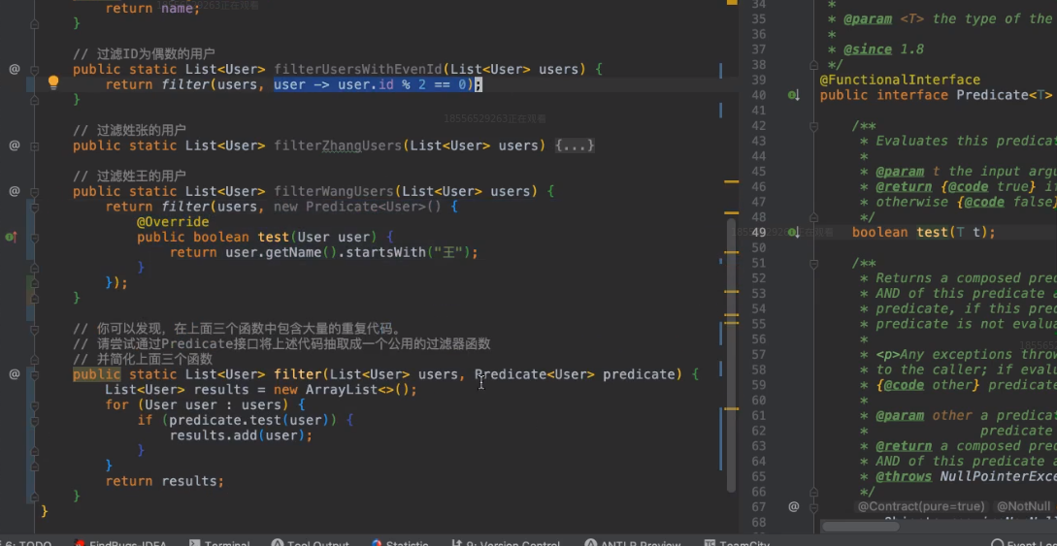The width and height of the screenshot is (1057, 546).
Task: Open the ANTLR Preview tool window tab
Action: [x=632, y=543]
